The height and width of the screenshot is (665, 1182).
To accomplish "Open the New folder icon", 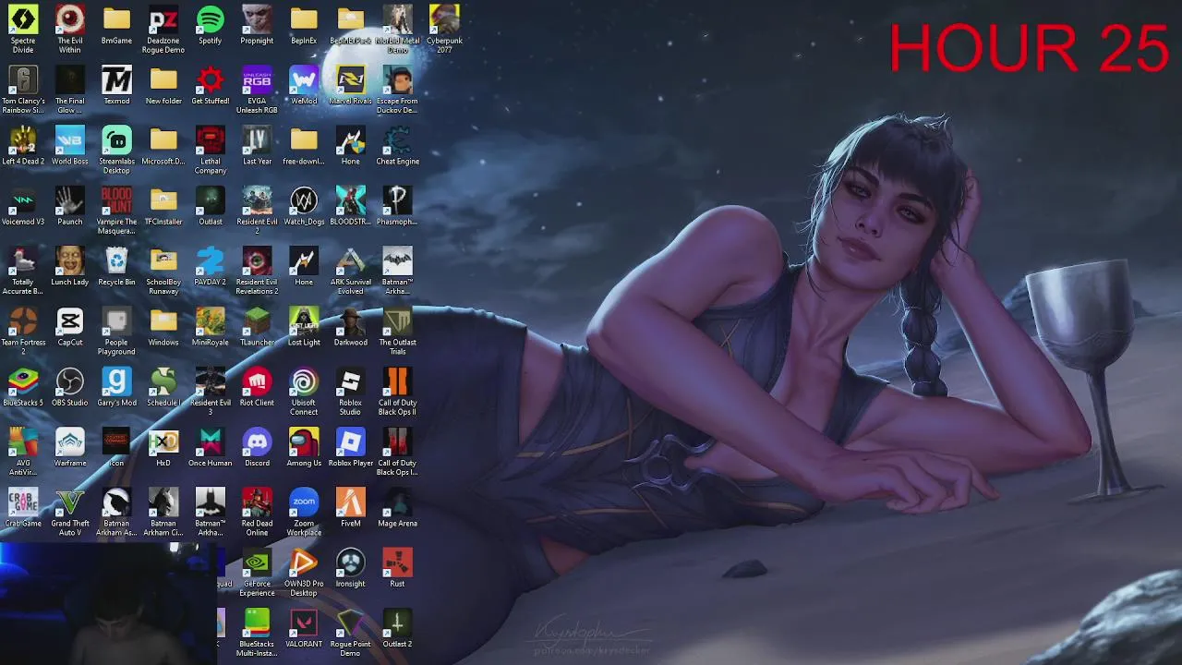I will tap(163, 80).
